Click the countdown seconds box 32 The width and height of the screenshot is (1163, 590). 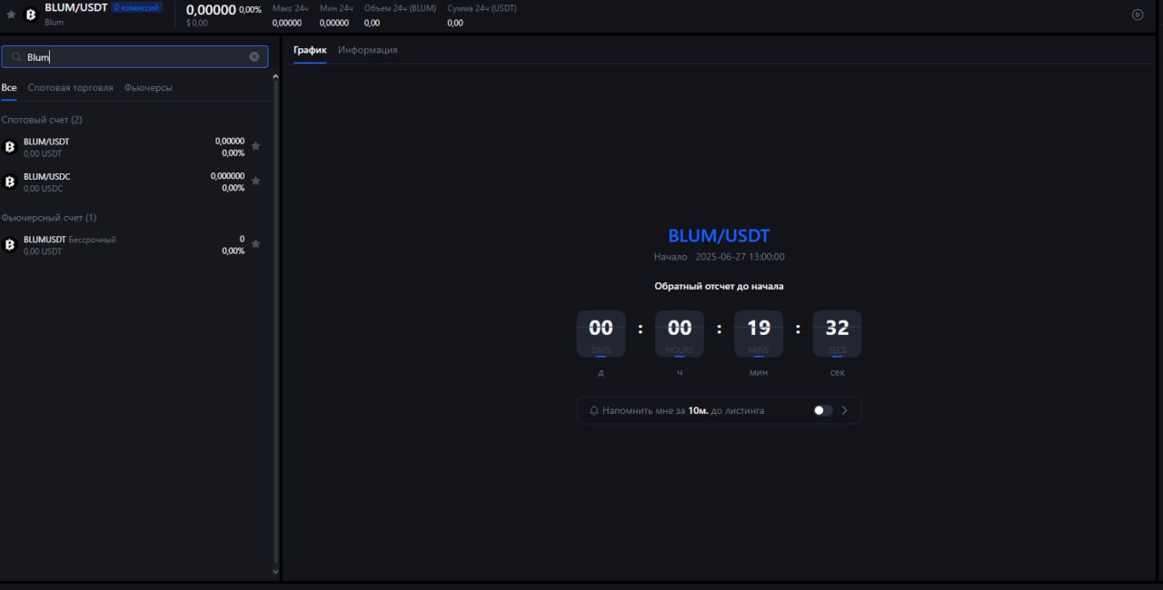(837, 334)
